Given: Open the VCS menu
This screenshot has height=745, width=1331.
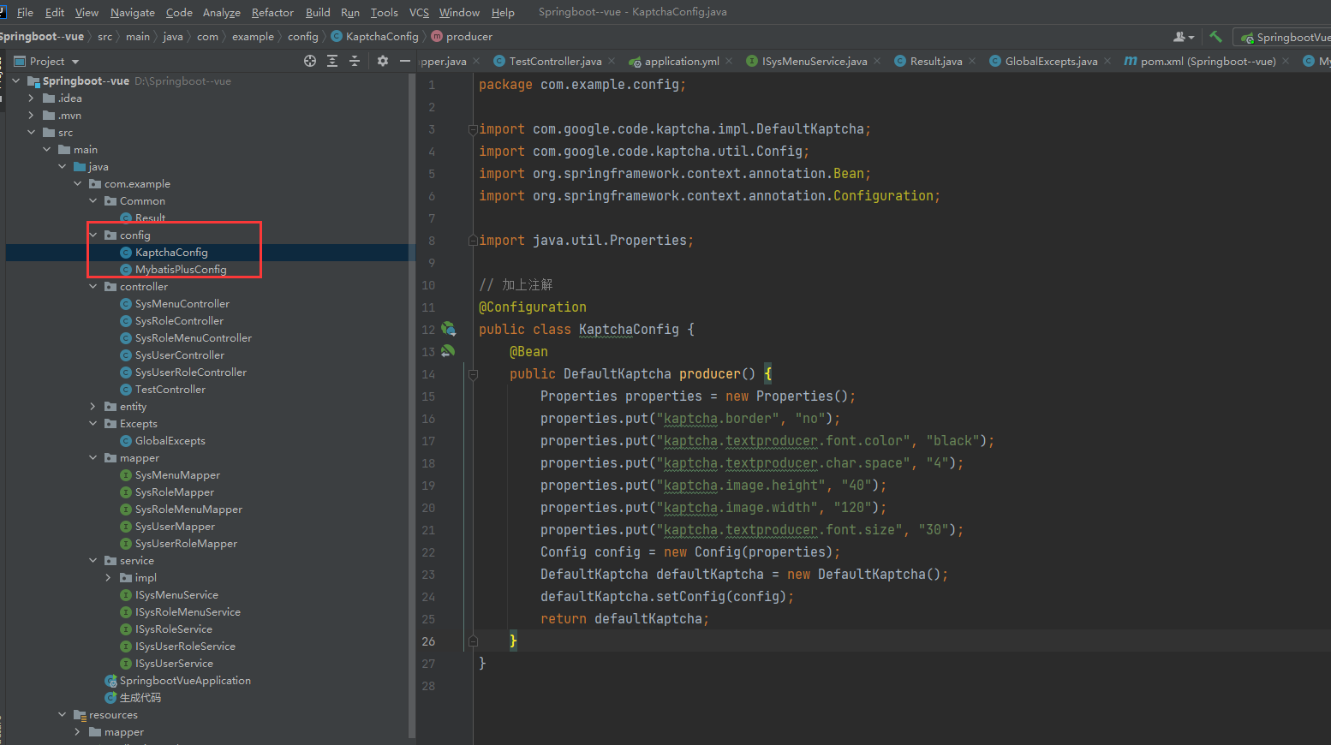Looking at the screenshot, I should (419, 12).
